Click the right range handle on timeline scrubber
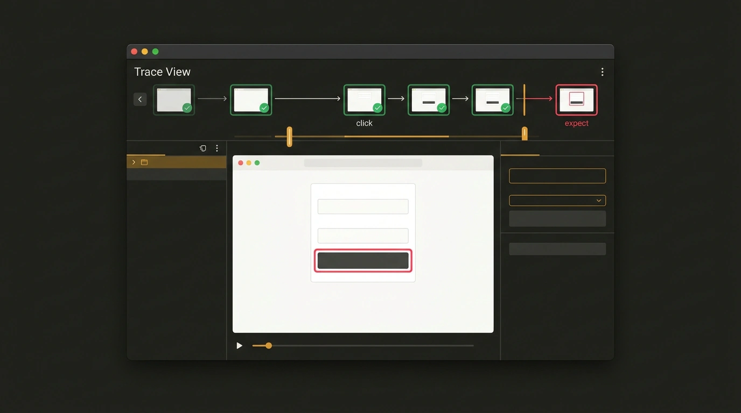This screenshot has height=413, width=741. click(525, 133)
